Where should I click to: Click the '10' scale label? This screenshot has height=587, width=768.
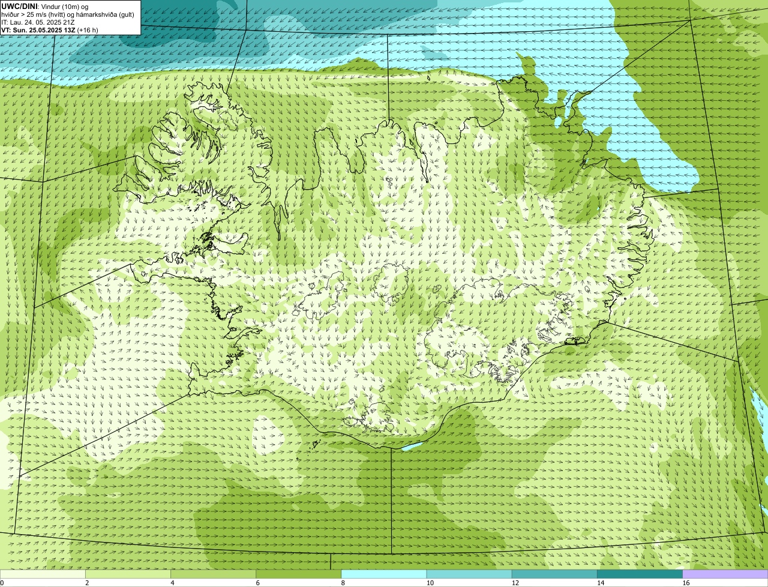tap(430, 583)
